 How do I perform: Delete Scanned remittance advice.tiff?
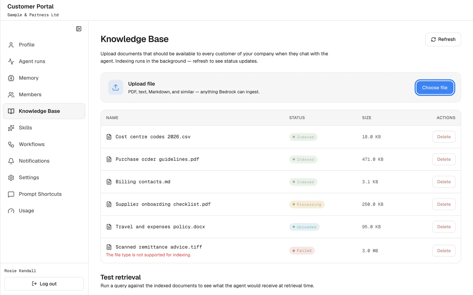tap(444, 251)
